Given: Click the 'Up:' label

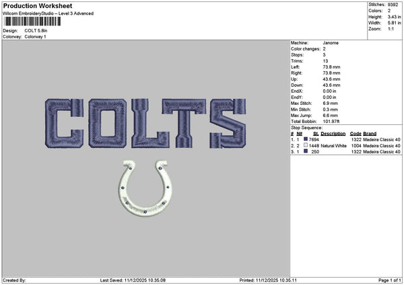Looking at the screenshot, I should (294, 79).
